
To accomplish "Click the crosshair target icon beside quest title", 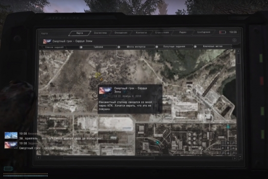I will (x=234, y=40).
